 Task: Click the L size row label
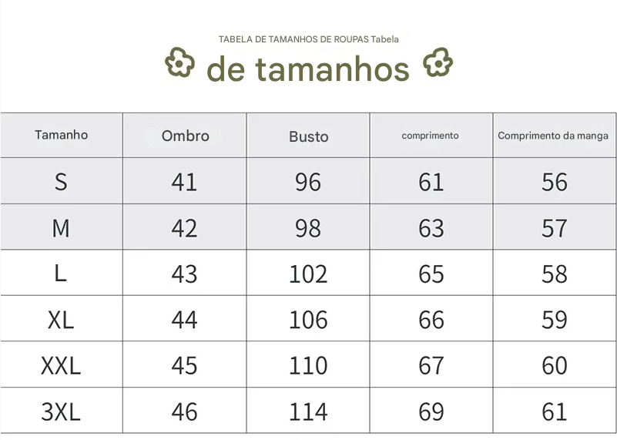tap(61, 274)
